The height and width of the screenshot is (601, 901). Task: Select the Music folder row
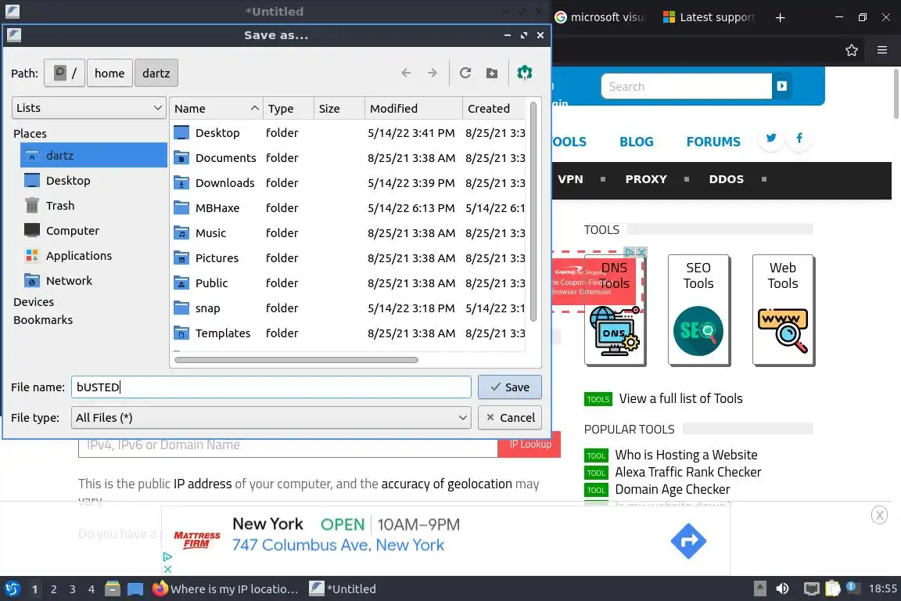(349, 233)
